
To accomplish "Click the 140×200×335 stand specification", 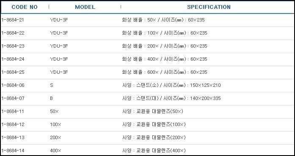I will point(171,98).
